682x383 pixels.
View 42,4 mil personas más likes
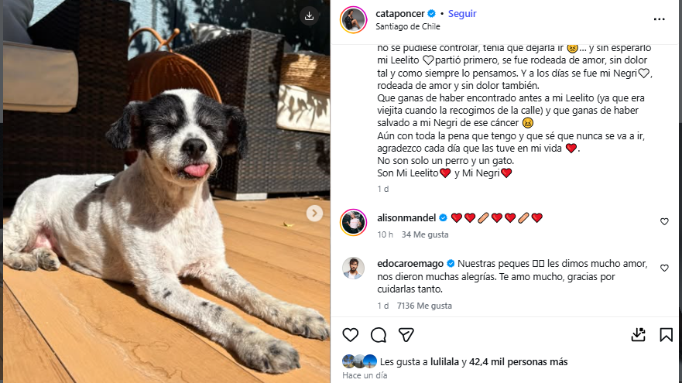click(519, 361)
